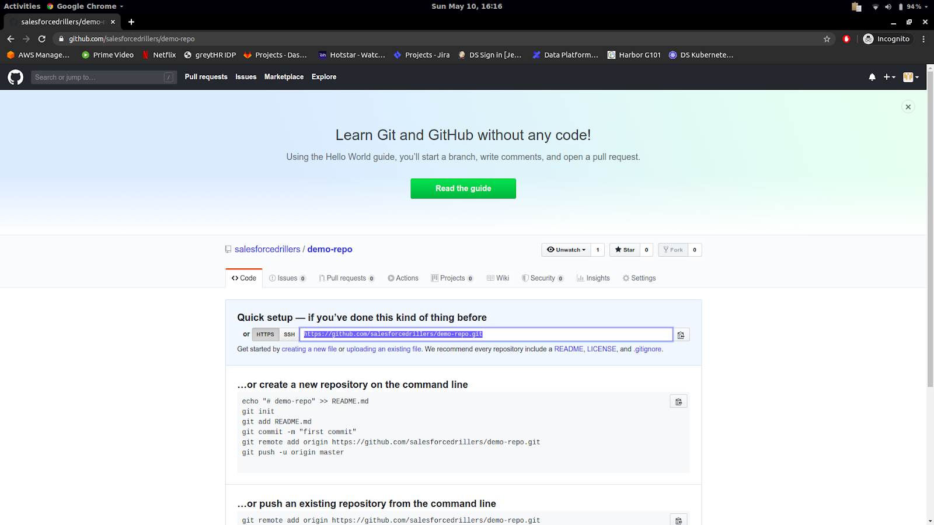This screenshot has height=525, width=934.
Task: Open the demo-repo repository link
Action: [x=330, y=249]
